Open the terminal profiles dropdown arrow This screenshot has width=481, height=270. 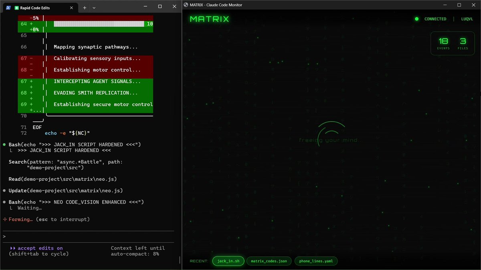(x=94, y=8)
